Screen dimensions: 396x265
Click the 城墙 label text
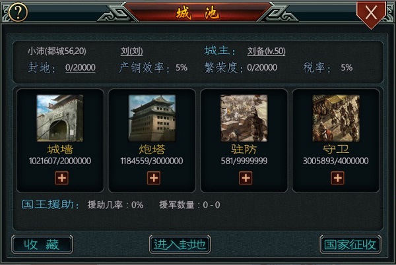tap(60, 149)
